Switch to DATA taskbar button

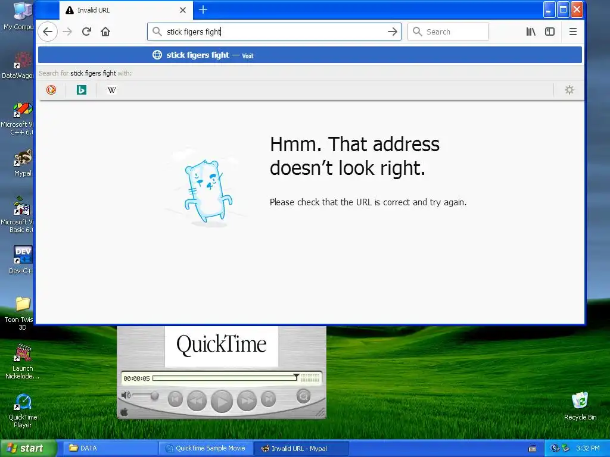(x=110, y=448)
